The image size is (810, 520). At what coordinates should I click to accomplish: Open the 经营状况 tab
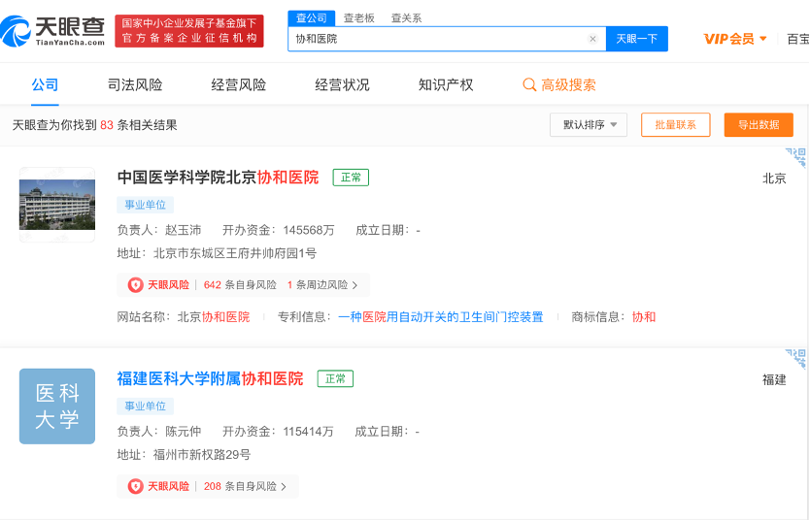tap(343, 84)
